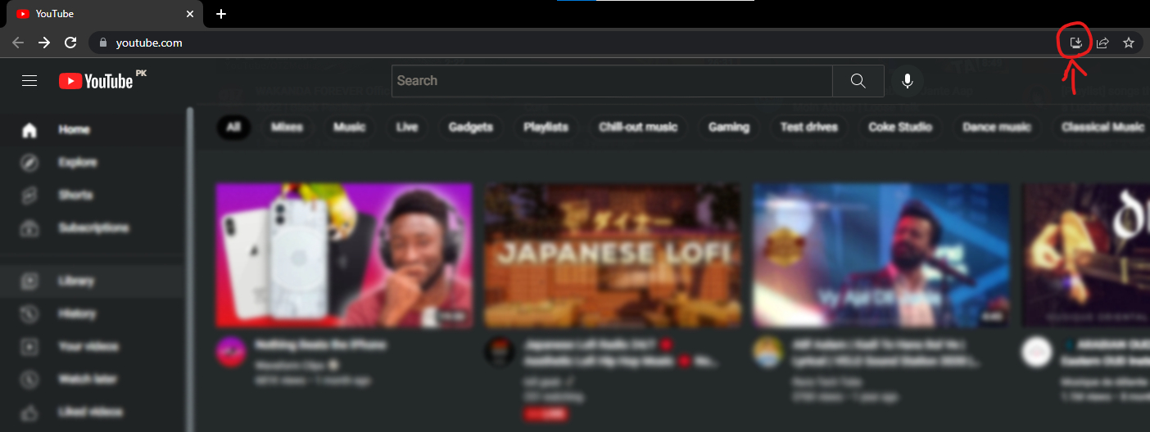Click the browser forward arrow
Screen dimensions: 1150x432
[x=44, y=43]
